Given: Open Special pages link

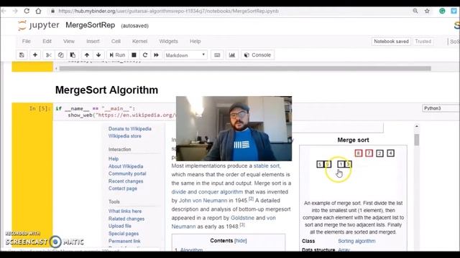Looking at the screenshot, I should [124, 234].
